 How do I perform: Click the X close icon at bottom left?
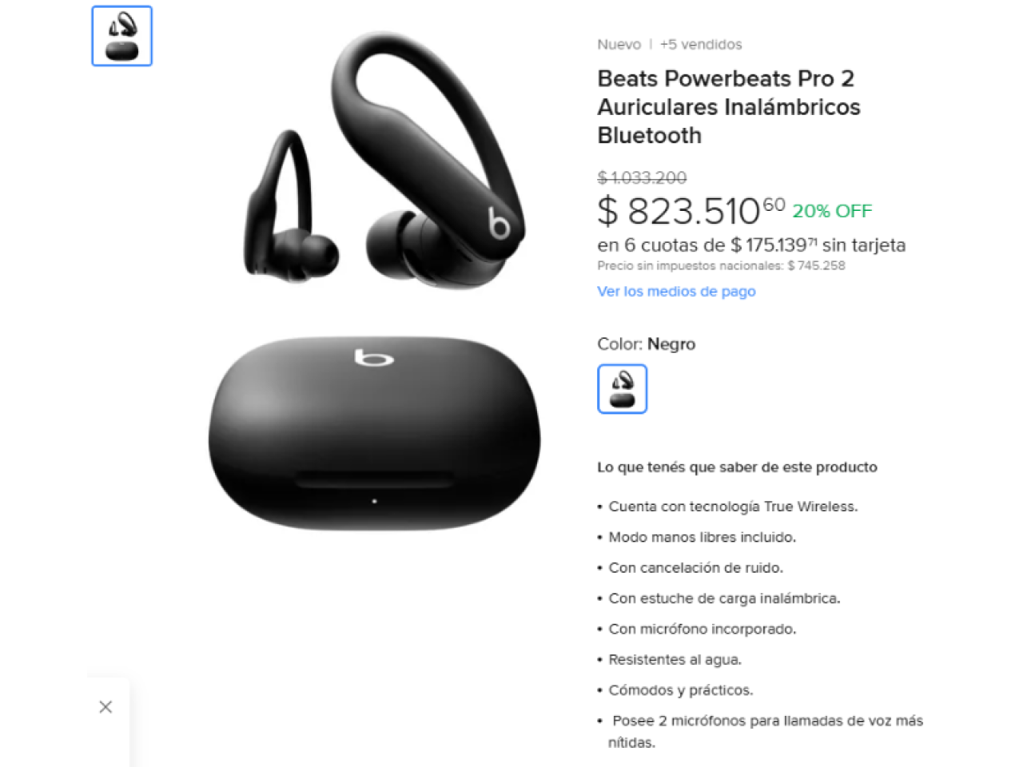(x=105, y=707)
